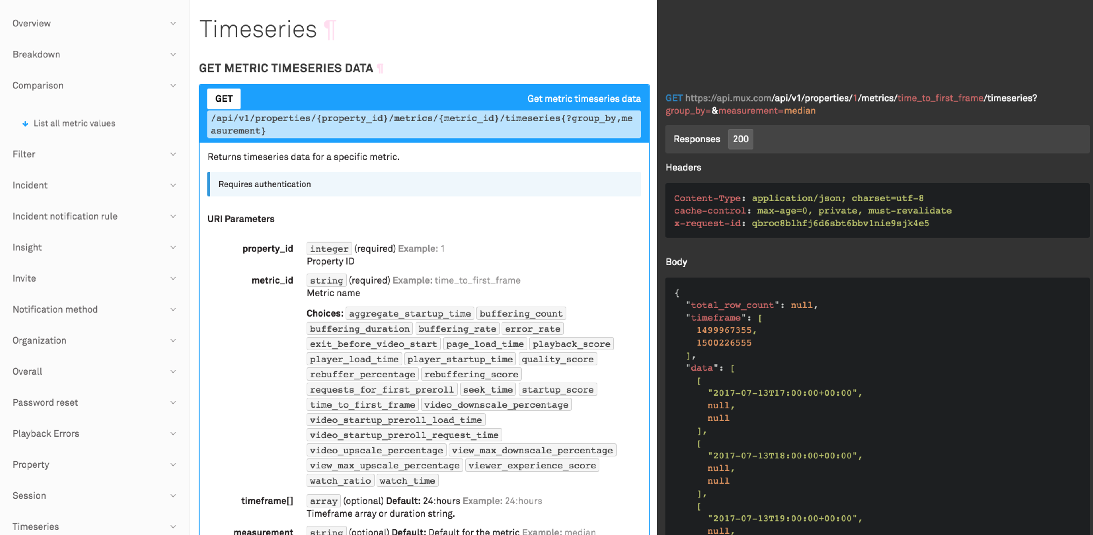Click the timeframe[] parameter name
Viewport: 1093px width, 535px height.
267,501
